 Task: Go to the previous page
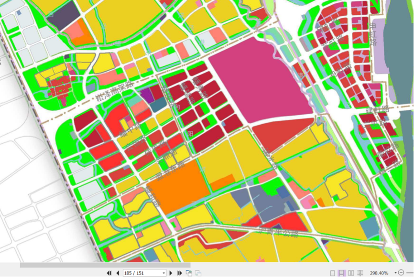[118, 273]
